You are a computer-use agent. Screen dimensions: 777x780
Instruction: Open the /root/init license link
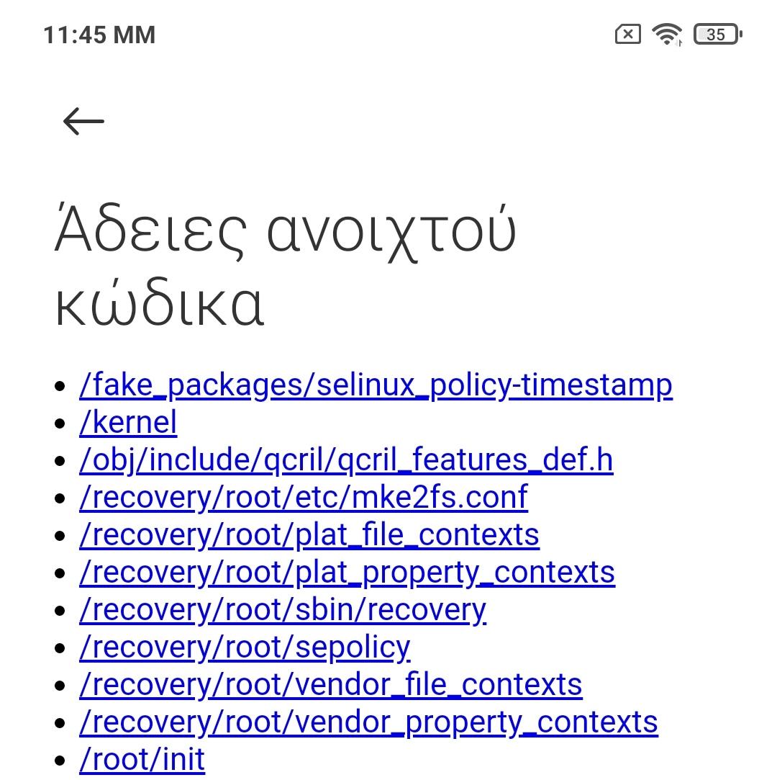[142, 760]
